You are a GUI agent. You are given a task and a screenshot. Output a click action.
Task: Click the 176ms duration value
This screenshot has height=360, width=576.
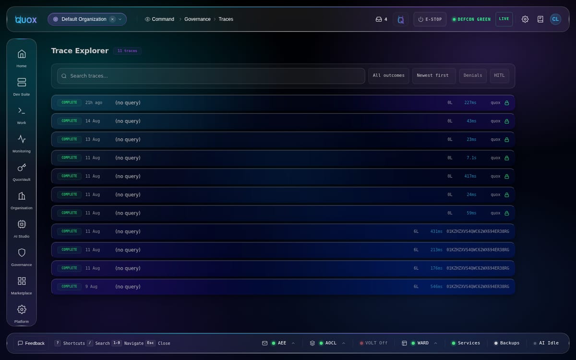pyautogui.click(x=436, y=268)
